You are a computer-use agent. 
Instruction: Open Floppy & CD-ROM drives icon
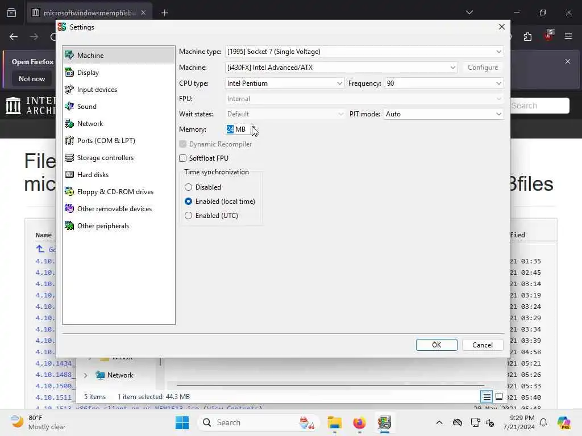point(69,192)
